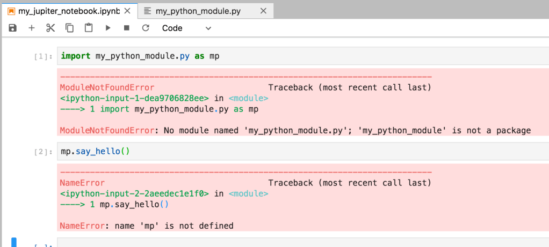
Task: Close the my_python_module.py tab
Action: 263,11
